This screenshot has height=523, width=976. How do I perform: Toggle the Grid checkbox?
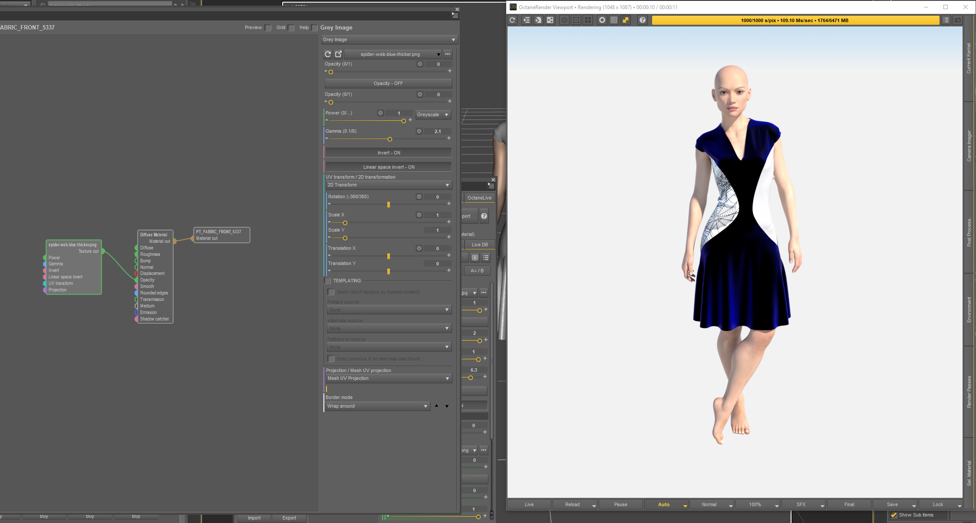point(291,28)
